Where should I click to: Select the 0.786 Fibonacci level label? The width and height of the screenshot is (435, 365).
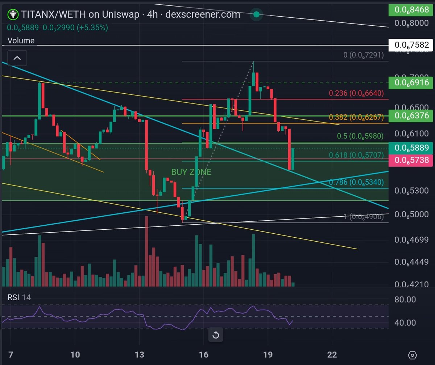coord(356,182)
